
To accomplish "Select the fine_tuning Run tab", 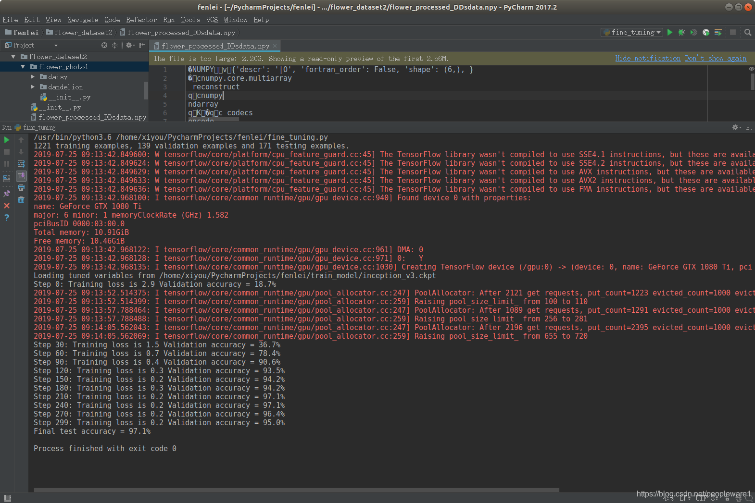I will point(35,127).
